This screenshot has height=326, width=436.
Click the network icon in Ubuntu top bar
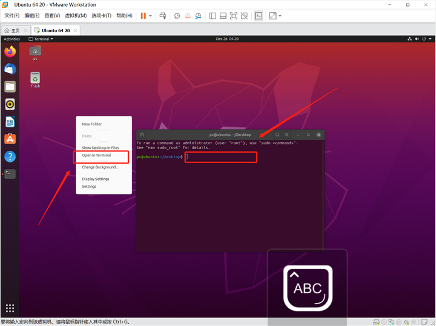(x=409, y=39)
